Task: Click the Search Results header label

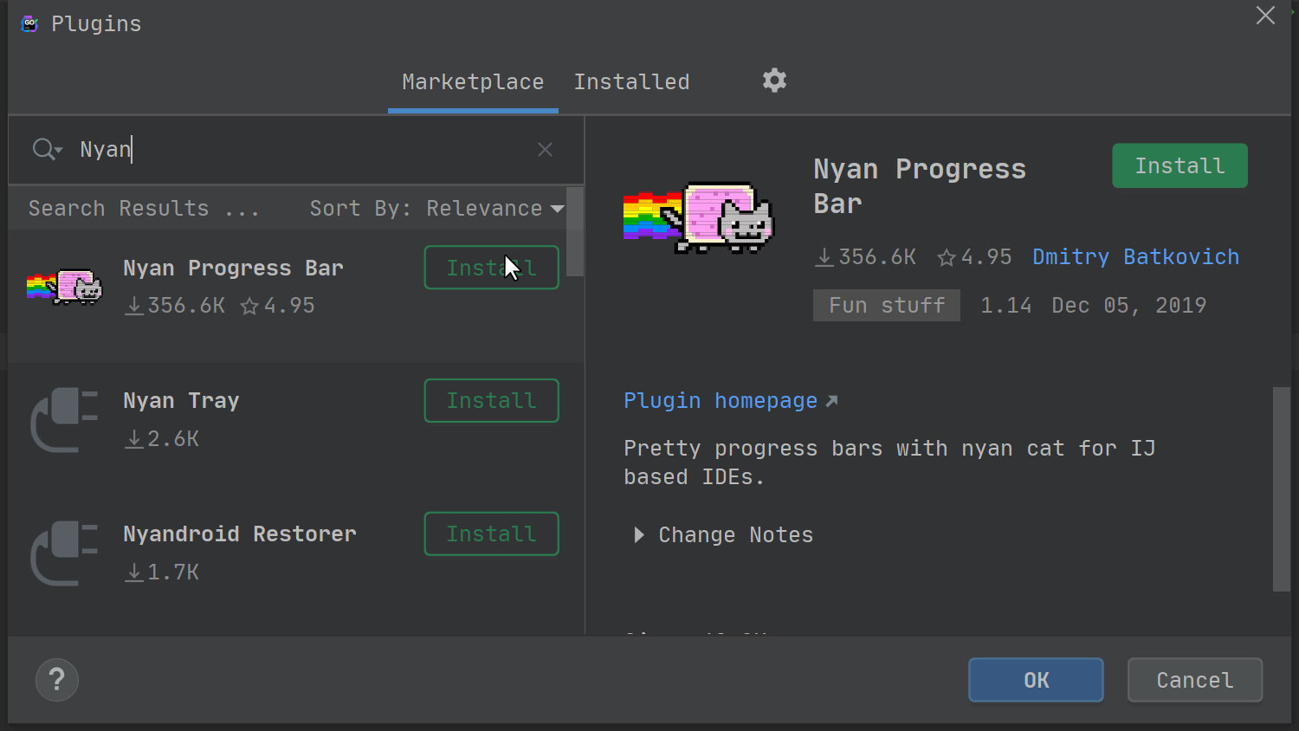Action: (x=144, y=209)
